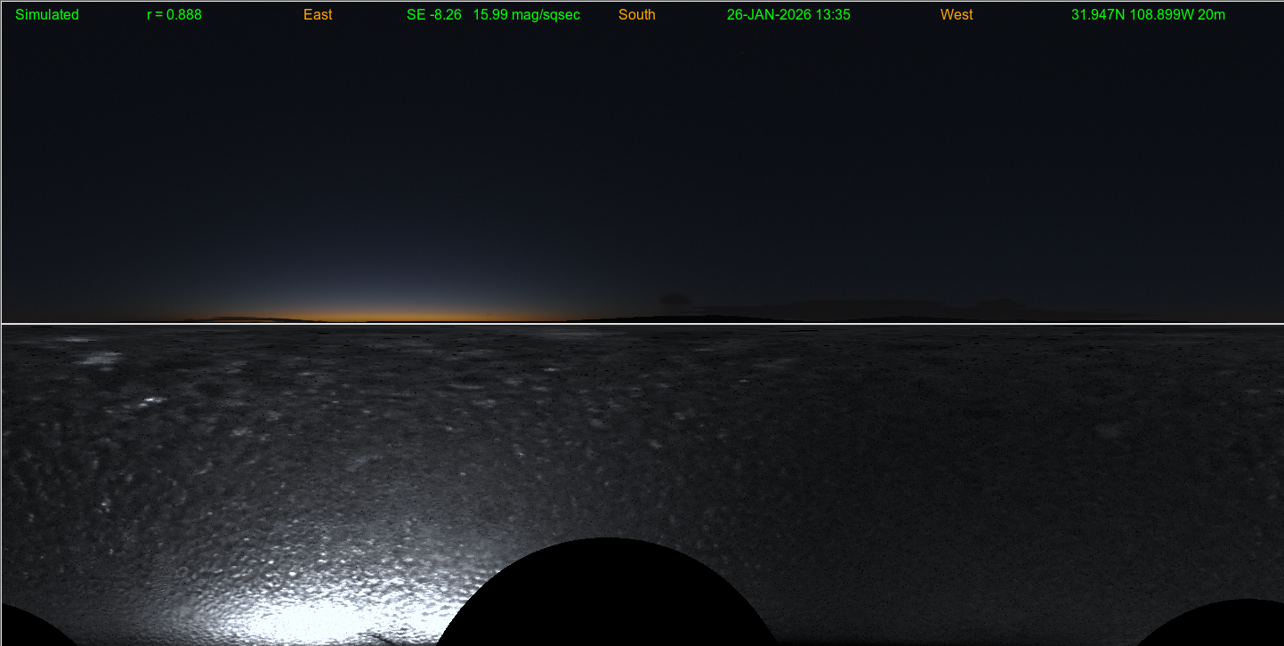
Task: Click the dark upper sky below South label
Action: pyautogui.click(x=637, y=133)
